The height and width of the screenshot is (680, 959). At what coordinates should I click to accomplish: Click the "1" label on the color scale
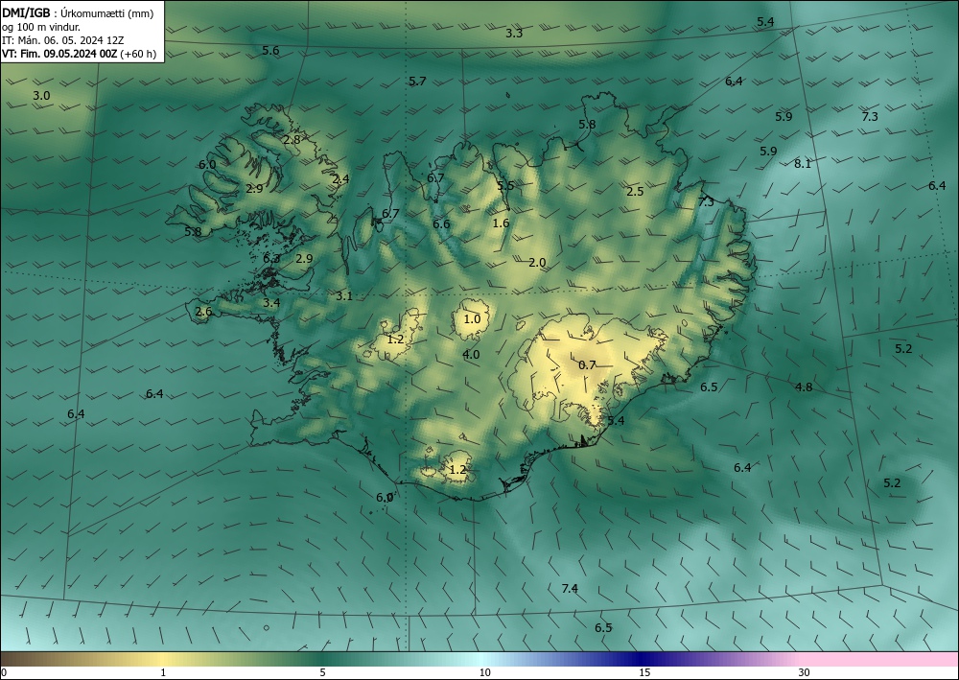[x=163, y=672]
